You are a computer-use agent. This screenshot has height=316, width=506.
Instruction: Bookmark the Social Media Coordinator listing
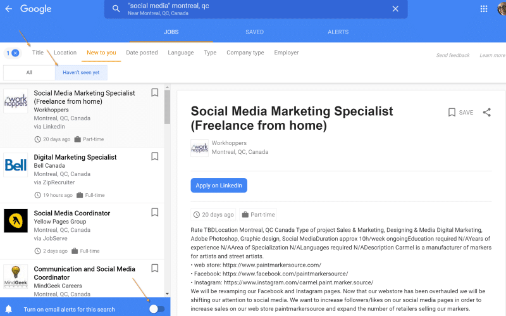[155, 212]
